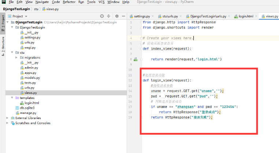Screen dimensions: 279x153
Task: Collapse the stu folder in tree
Action: (x=12, y=52)
